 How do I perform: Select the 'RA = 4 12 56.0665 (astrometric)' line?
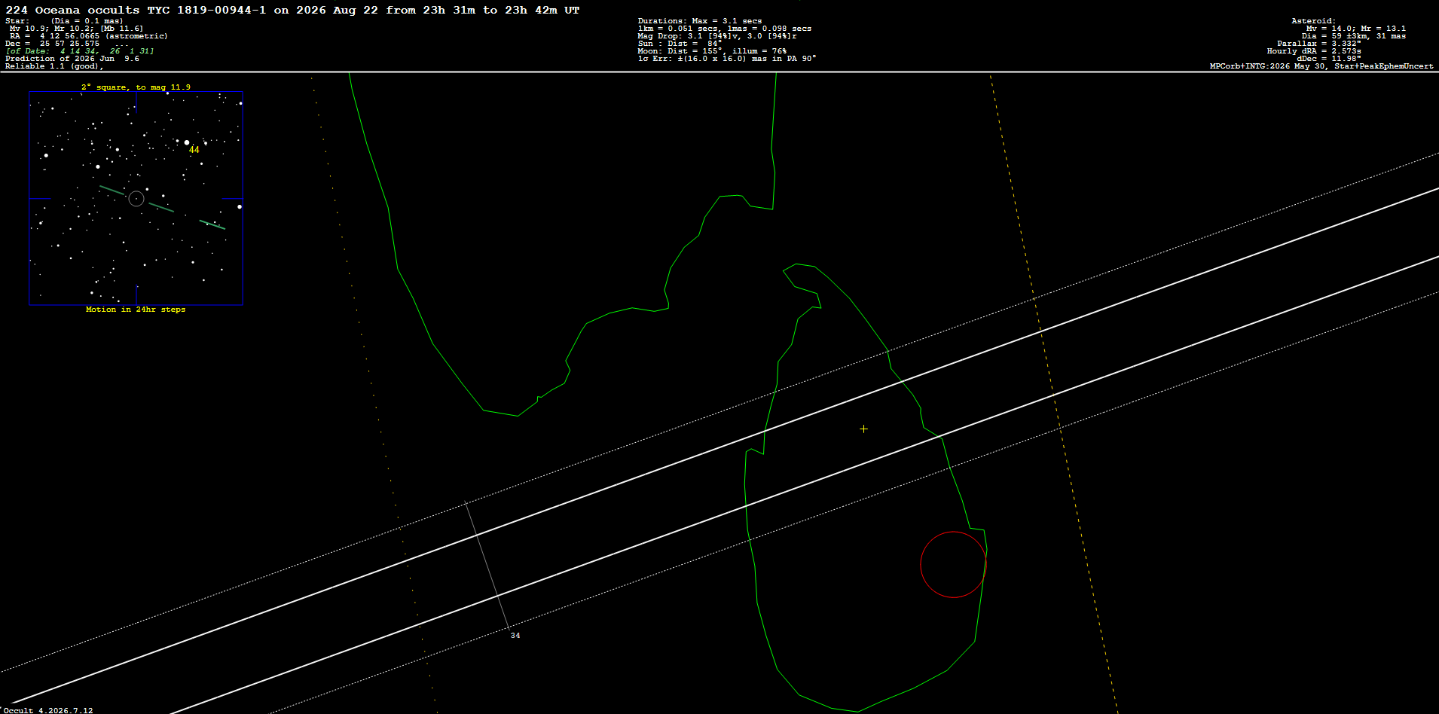tap(89, 36)
